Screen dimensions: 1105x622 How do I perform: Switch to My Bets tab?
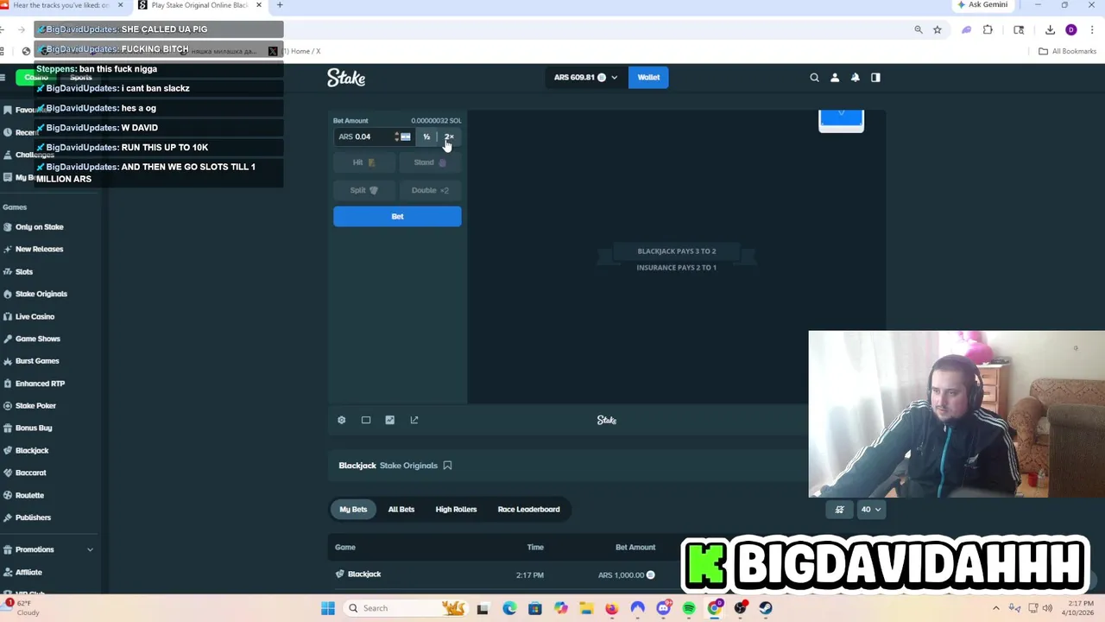[353, 510]
